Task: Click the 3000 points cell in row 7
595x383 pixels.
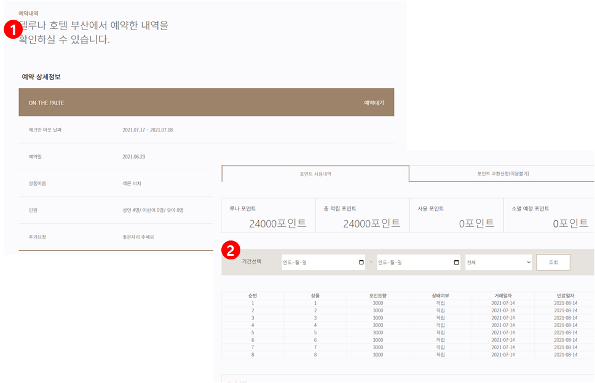Action: coord(378,347)
